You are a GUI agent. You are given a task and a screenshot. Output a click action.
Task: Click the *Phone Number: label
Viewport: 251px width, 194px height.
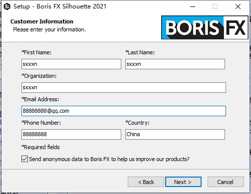(41, 123)
